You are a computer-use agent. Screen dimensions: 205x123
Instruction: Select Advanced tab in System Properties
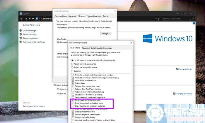(81, 16)
